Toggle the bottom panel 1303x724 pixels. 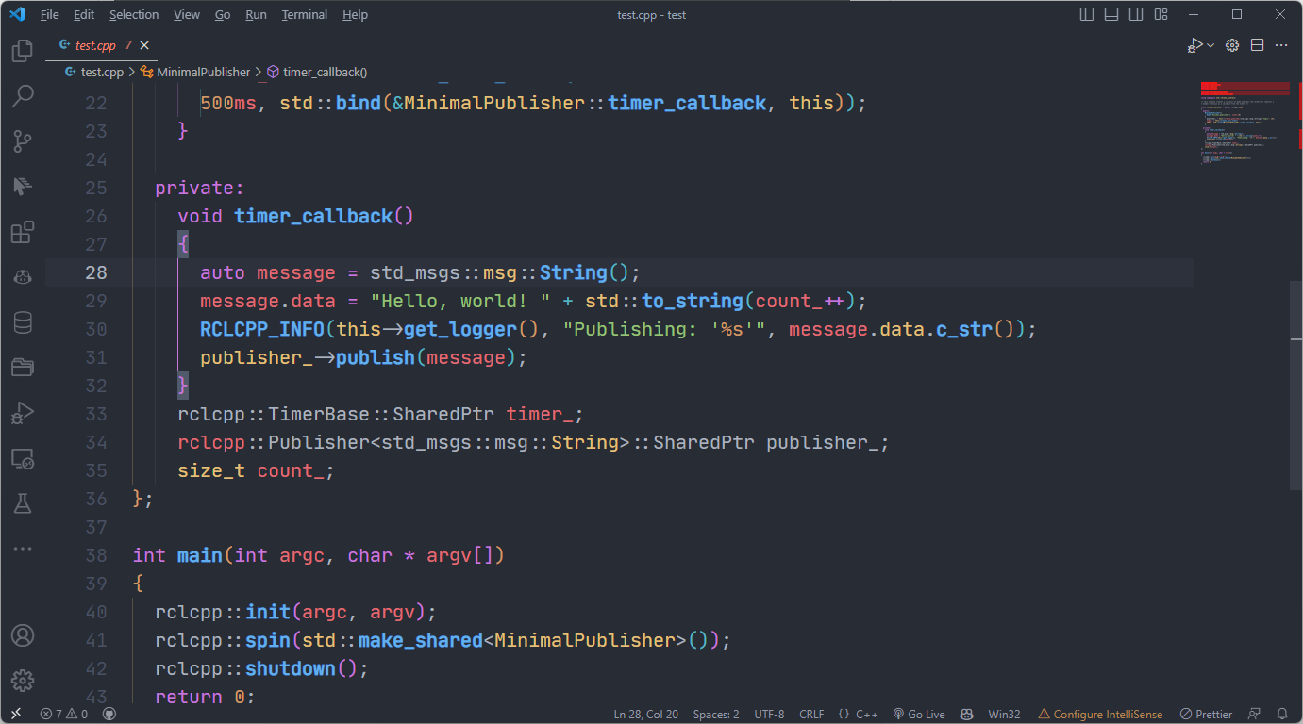(x=1111, y=14)
